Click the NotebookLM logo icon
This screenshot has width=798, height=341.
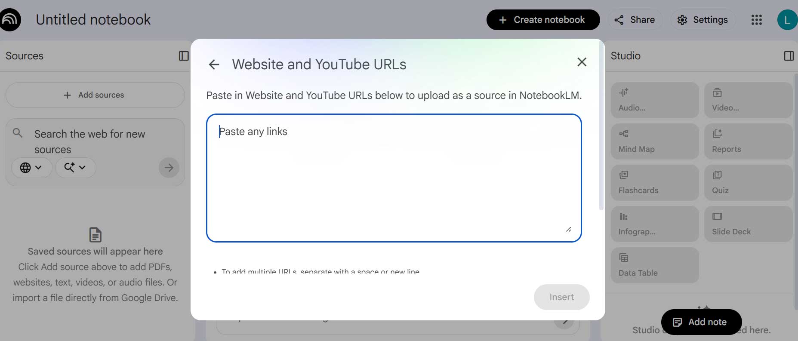(10, 20)
